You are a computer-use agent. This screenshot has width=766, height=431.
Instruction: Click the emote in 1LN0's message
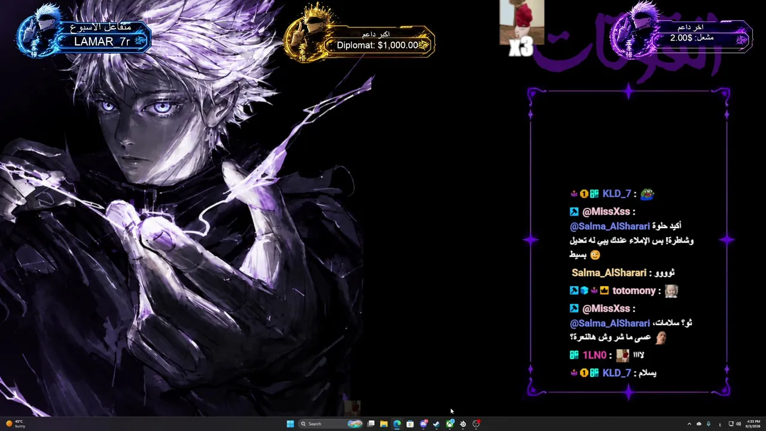click(623, 356)
